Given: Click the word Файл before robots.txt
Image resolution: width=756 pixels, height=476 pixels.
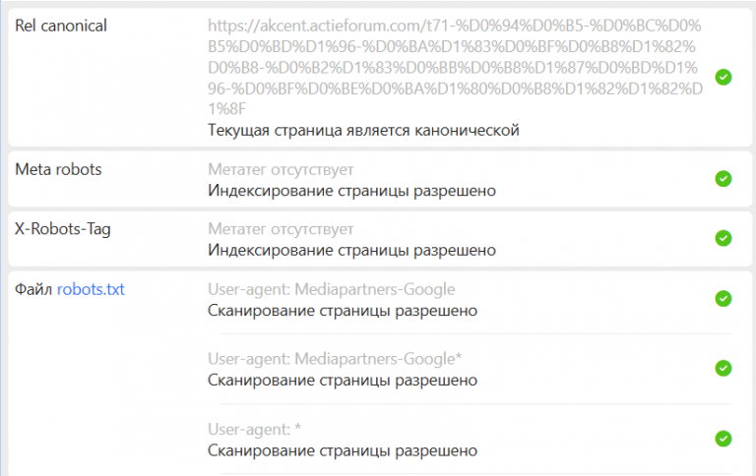Looking at the screenshot, I should 33,289.
